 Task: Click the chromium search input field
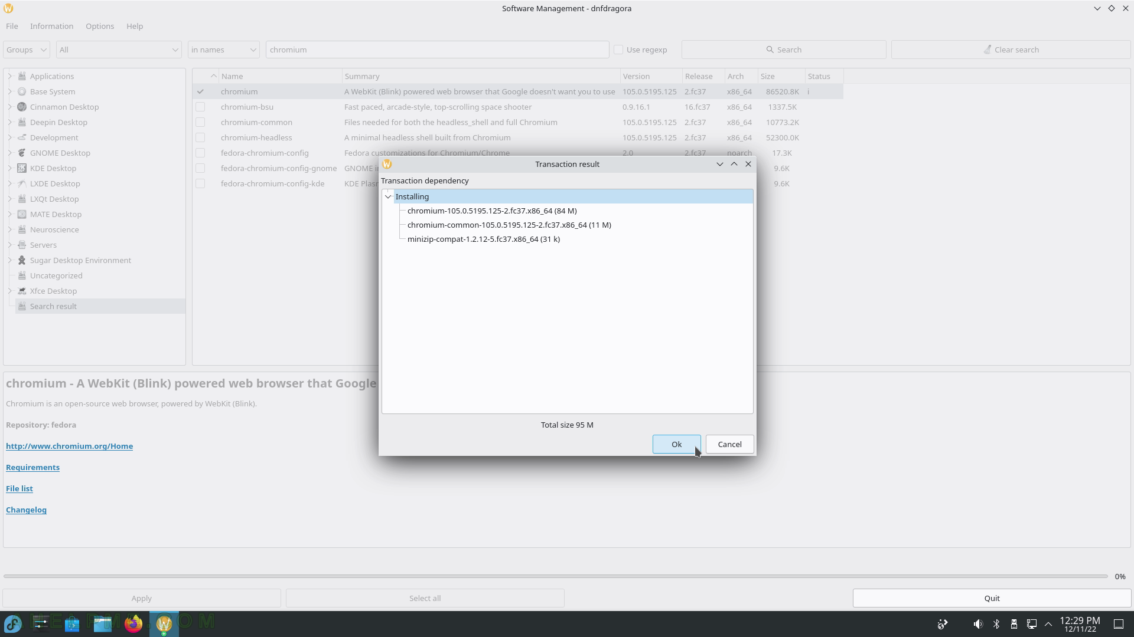coord(437,50)
